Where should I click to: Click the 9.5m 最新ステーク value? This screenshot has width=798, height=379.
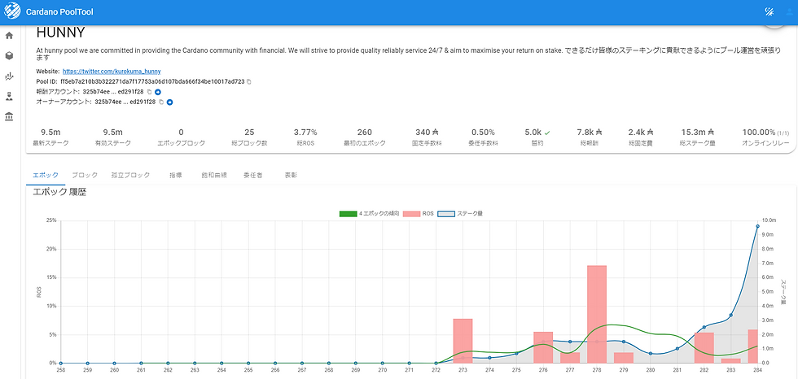(x=50, y=132)
